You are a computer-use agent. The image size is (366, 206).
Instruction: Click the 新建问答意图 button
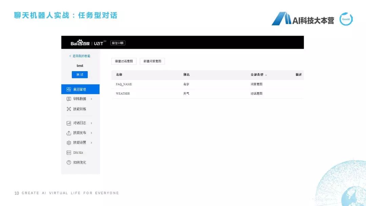pyautogui.click(x=152, y=61)
